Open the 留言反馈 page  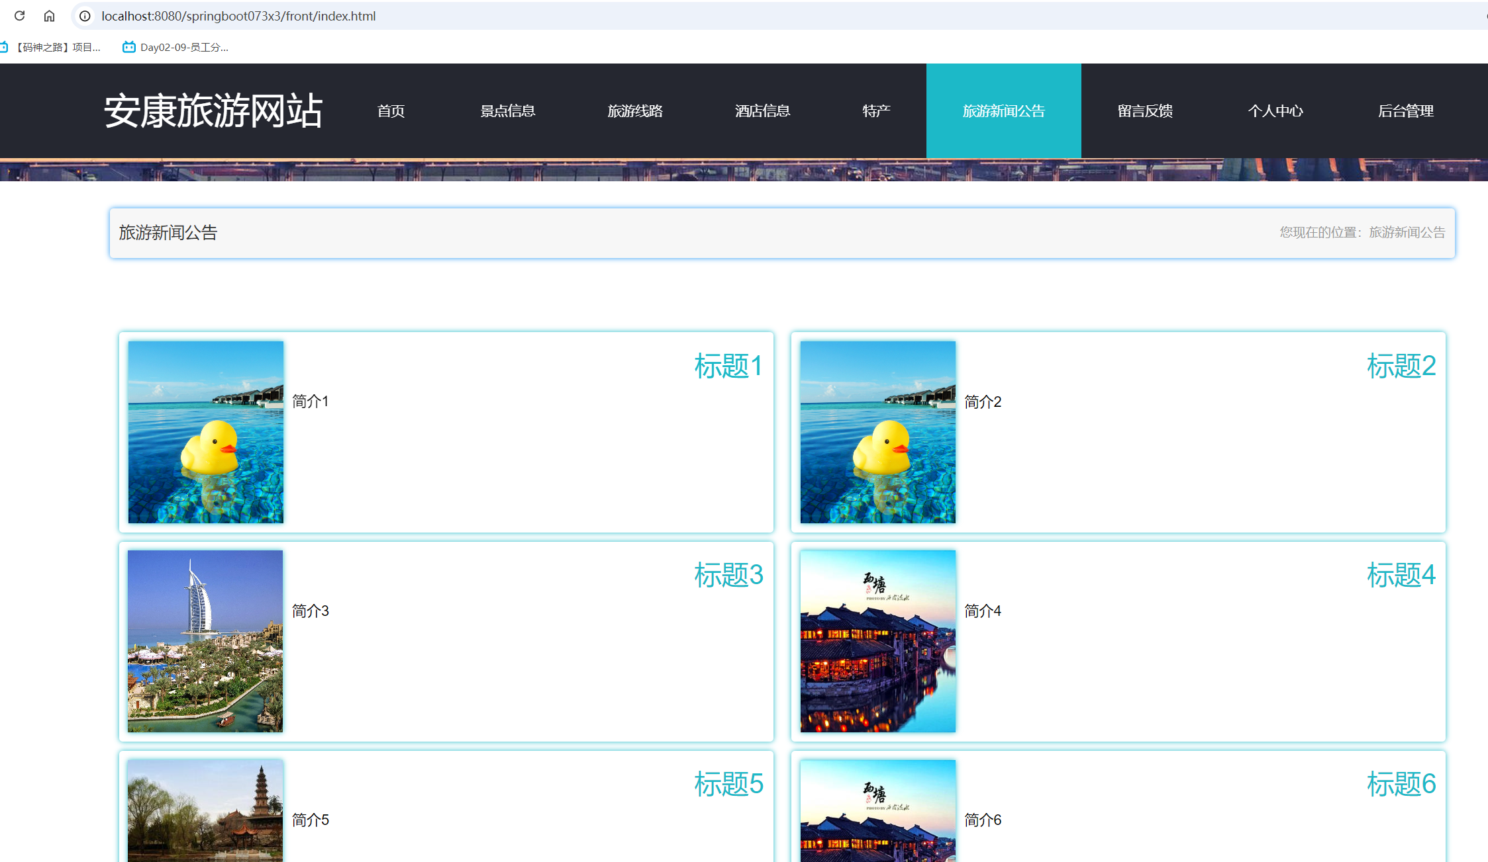[x=1144, y=110]
